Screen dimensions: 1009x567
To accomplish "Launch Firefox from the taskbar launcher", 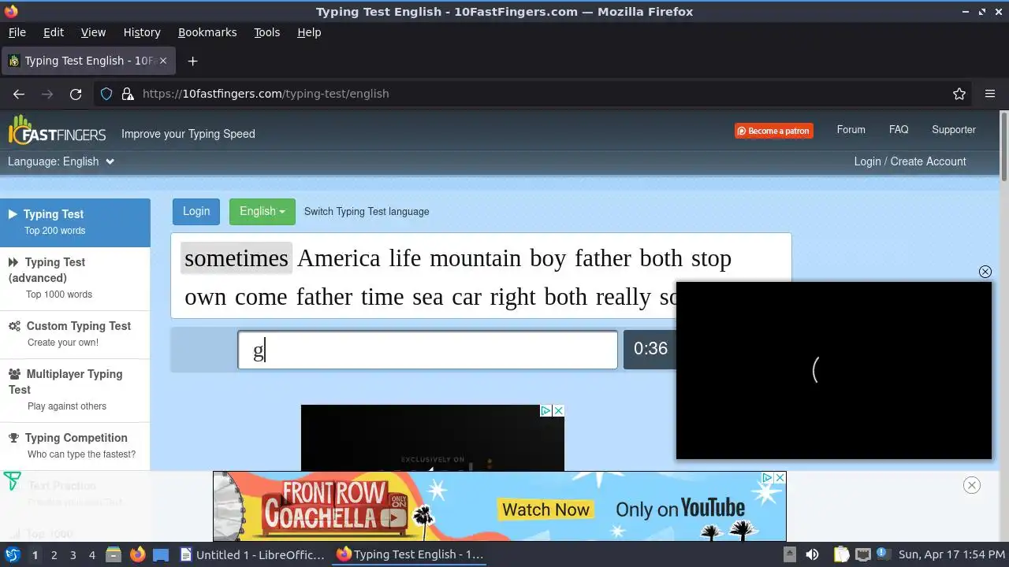I will pos(138,554).
